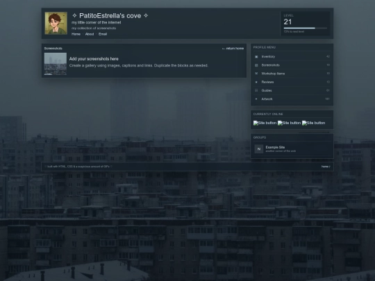This screenshot has width=375, height=281.
Task: Select Screenshots in the Profile Menu
Action: click(x=292, y=65)
